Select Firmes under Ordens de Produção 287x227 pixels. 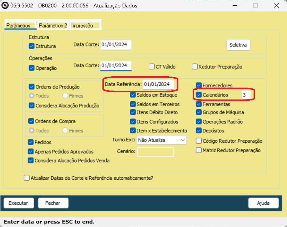click(65, 96)
